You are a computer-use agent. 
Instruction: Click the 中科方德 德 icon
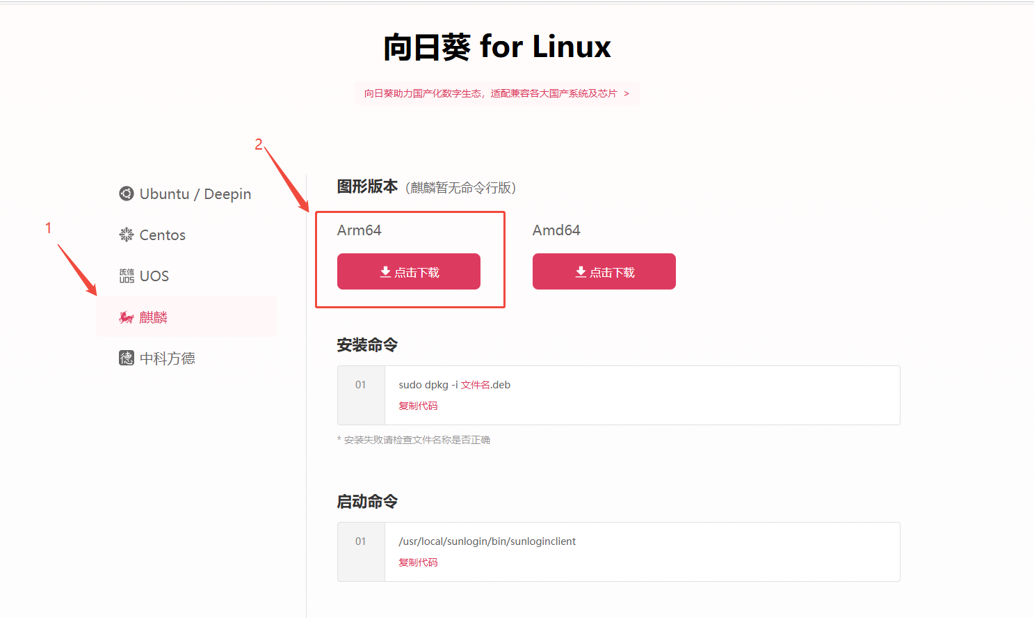point(126,357)
